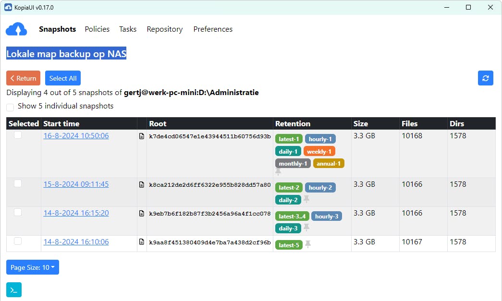Click document icon beside root k7de4cd06547e1e
Image resolution: width=502 pixels, height=301 pixels.
pyautogui.click(x=142, y=136)
